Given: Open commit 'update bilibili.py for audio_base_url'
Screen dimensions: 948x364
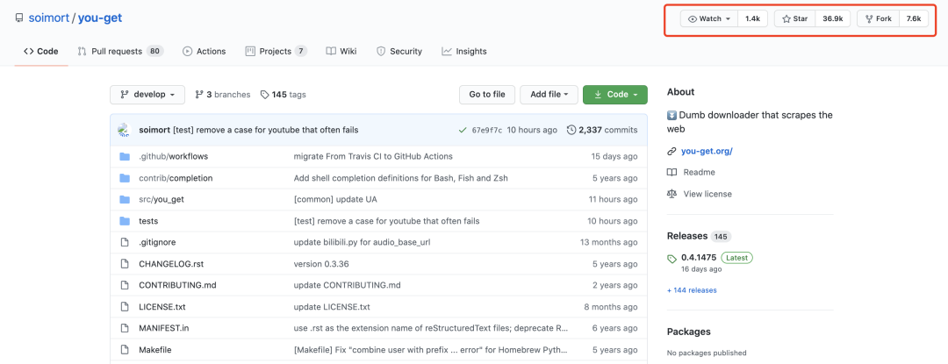Looking at the screenshot, I should [362, 242].
